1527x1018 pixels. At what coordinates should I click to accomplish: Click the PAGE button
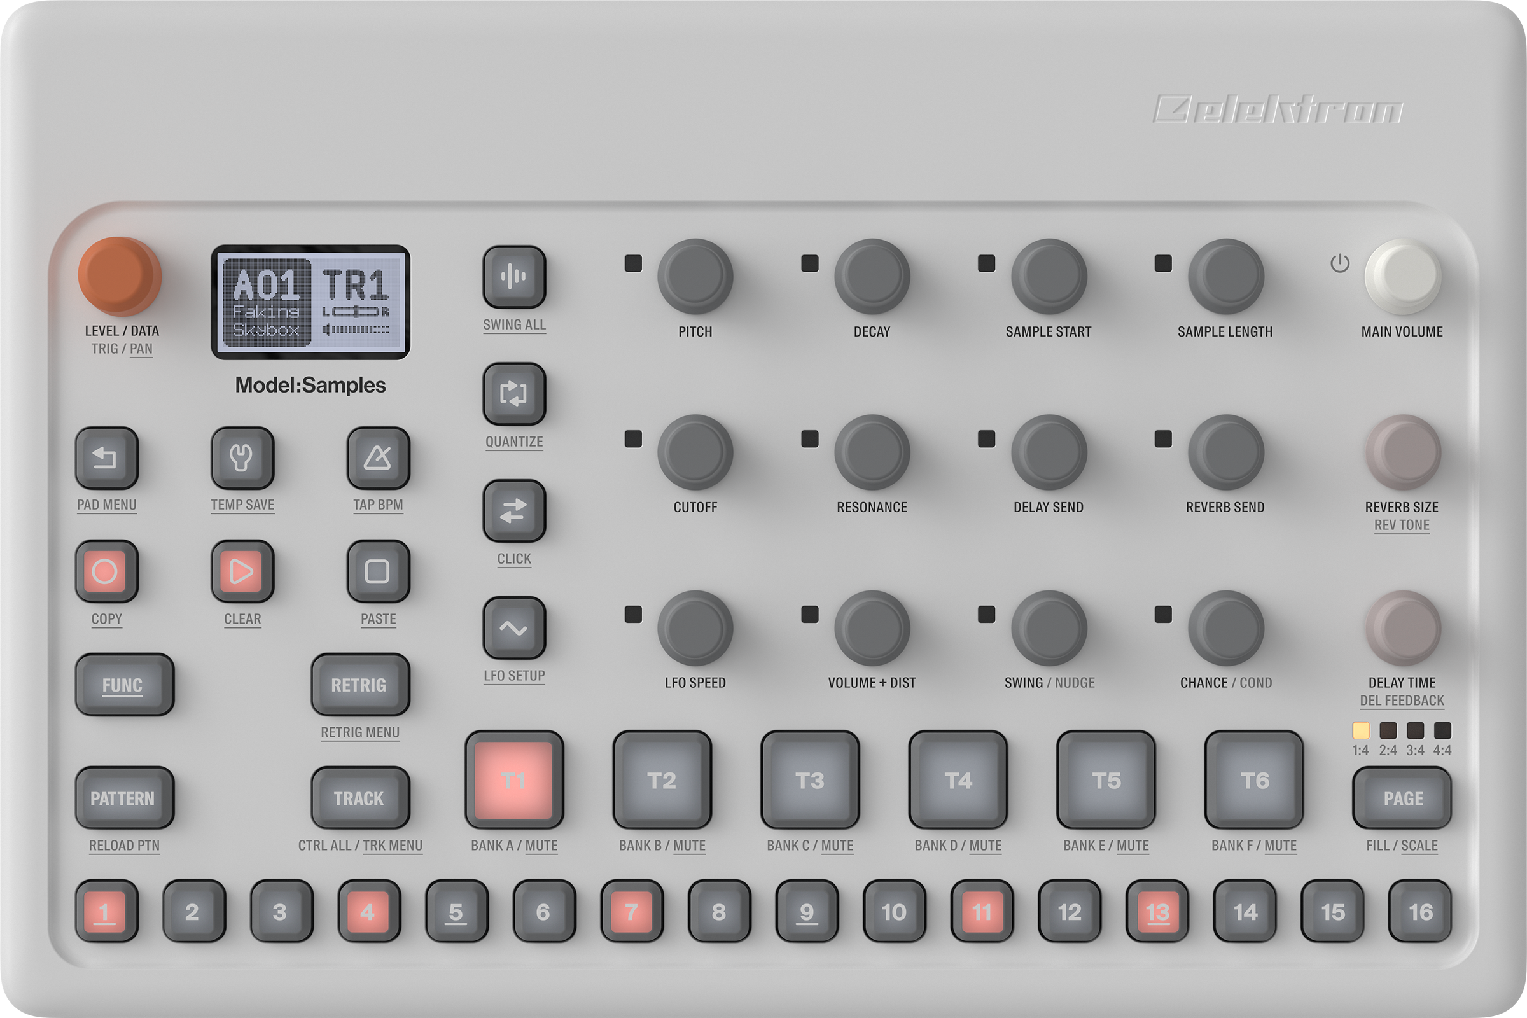tap(1402, 798)
